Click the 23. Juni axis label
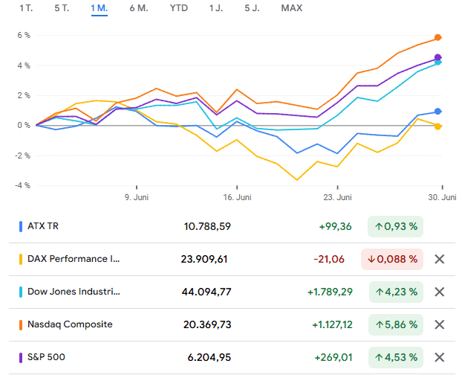The width and height of the screenshot is (459, 375). tap(337, 197)
